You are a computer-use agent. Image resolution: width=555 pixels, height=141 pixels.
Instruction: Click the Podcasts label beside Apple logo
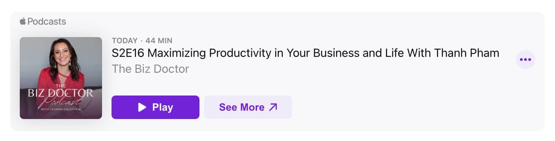(46, 22)
